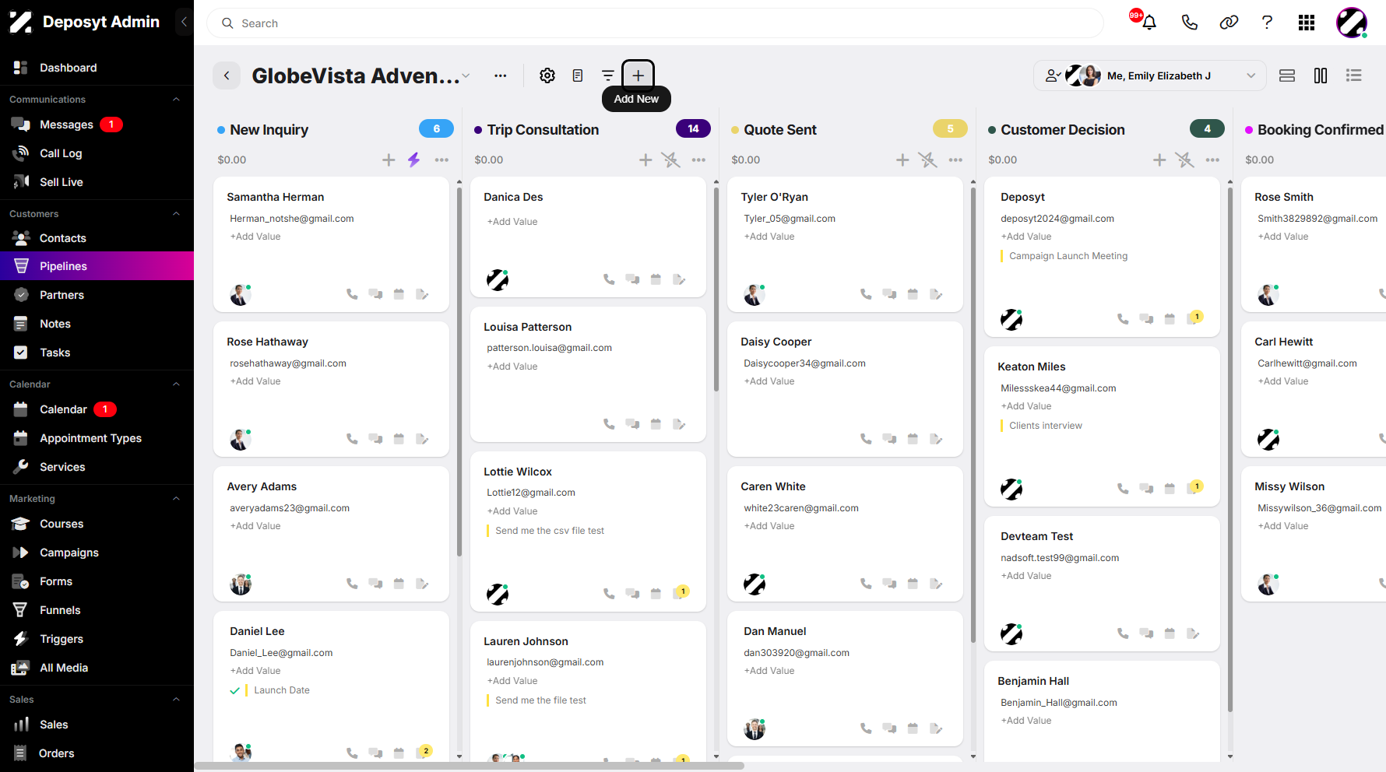Screen dimensions: 1386x772
Task: Collapse the Communications sidebar section
Action: [176, 100]
